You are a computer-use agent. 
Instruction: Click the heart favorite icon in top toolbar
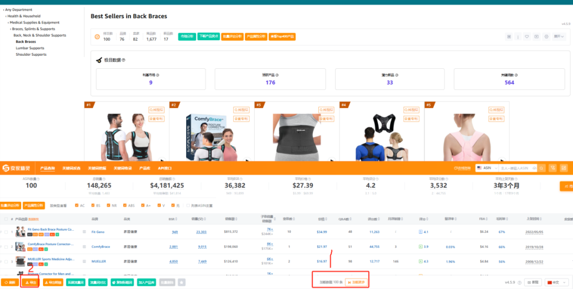(527, 37)
